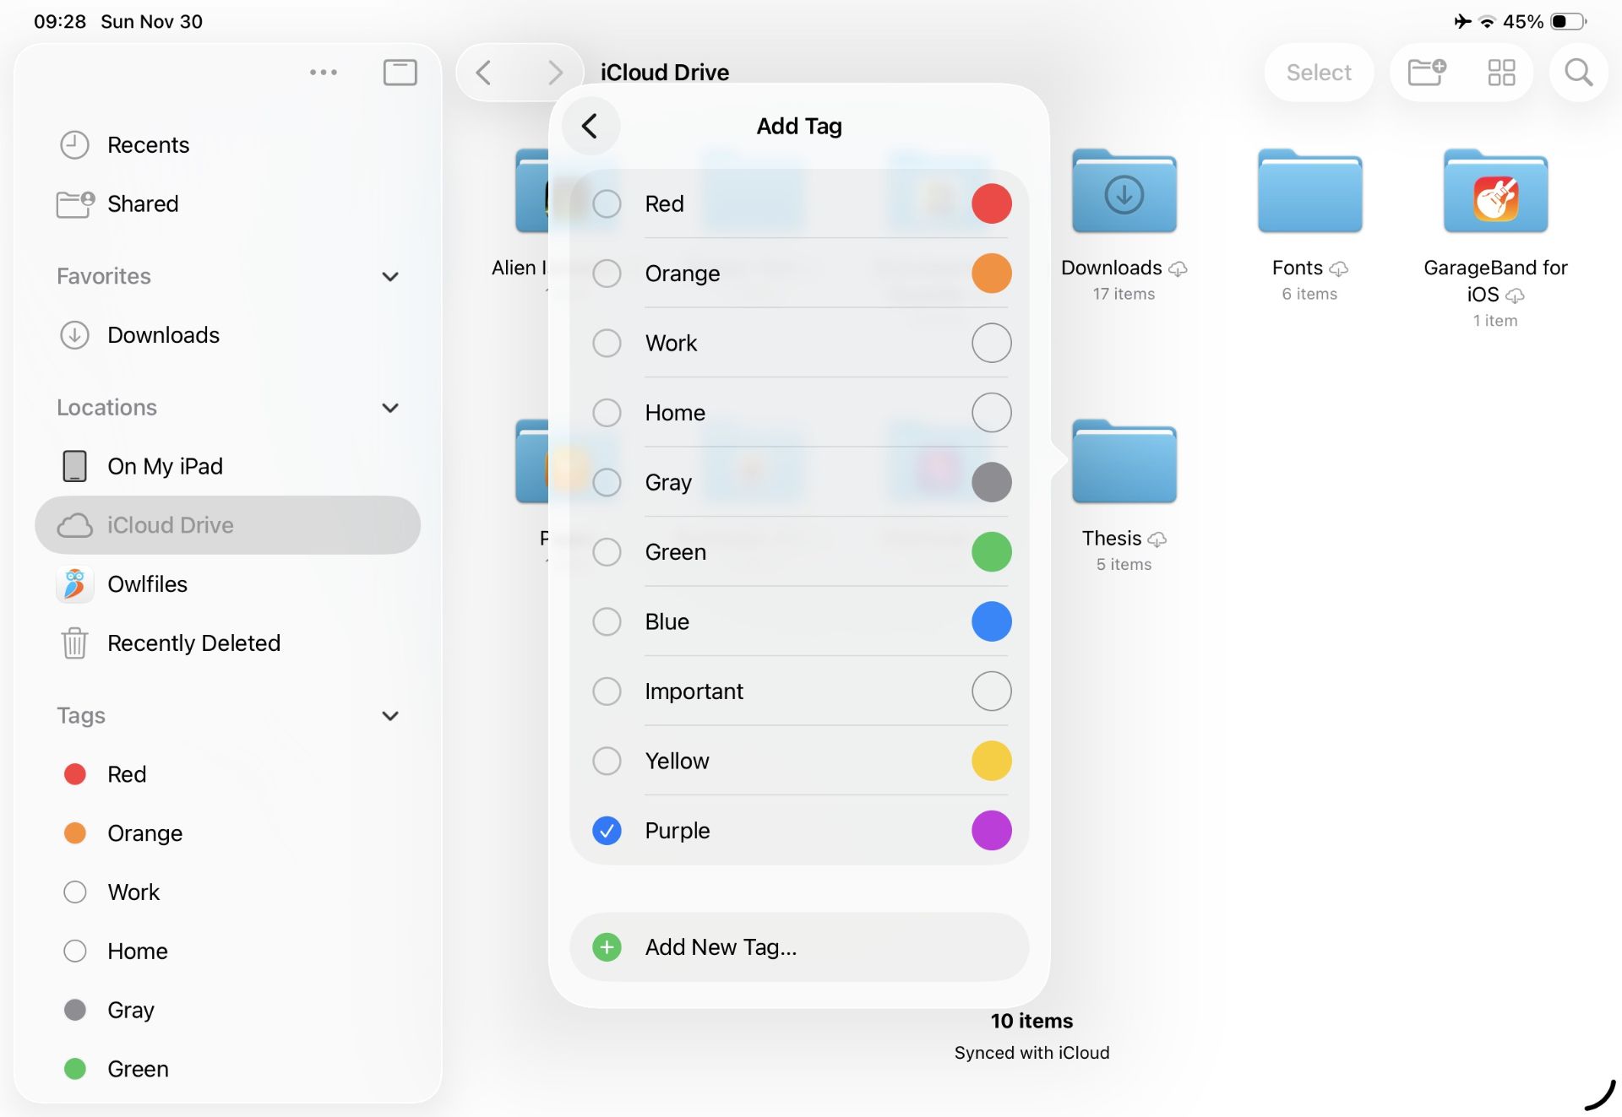Open the search icon in the toolbar
Image resolution: width=1622 pixels, height=1117 pixels.
pyautogui.click(x=1578, y=73)
